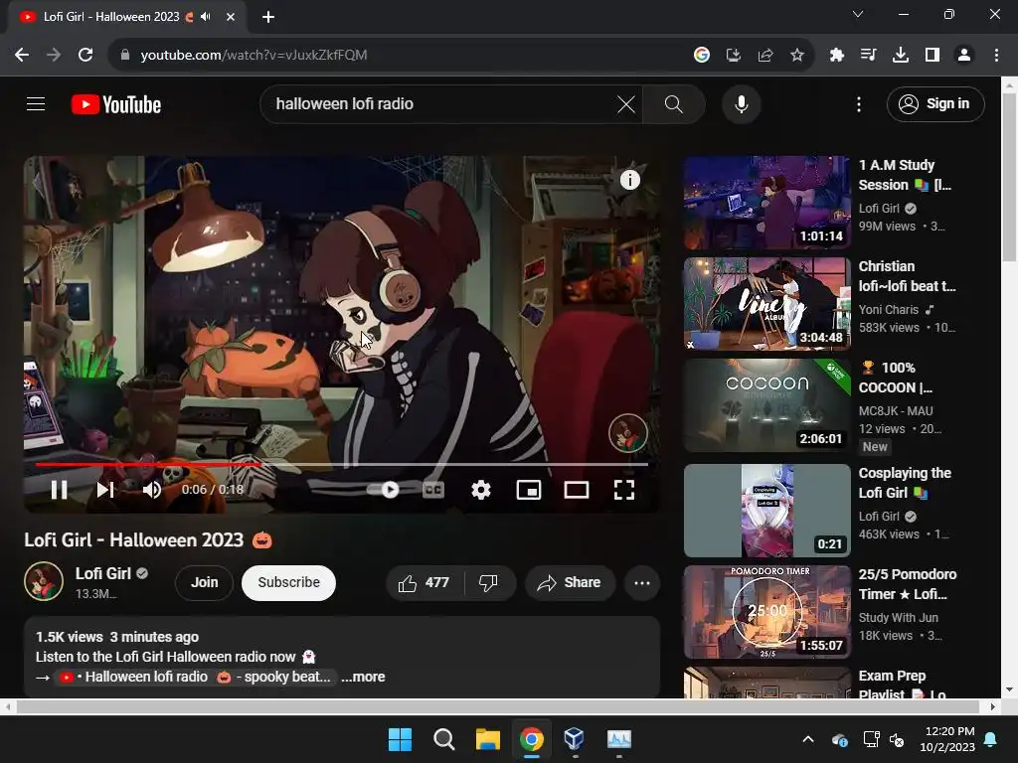
Task: Open more actions ellipsis under video
Action: 641,582
